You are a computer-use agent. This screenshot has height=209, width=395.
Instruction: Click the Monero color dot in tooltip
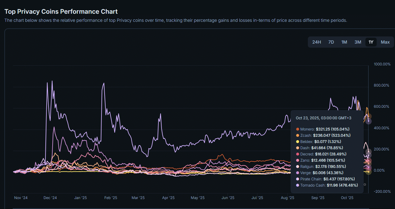298,129
